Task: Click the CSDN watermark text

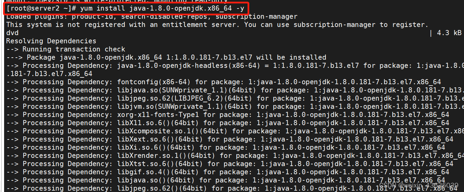Action: 419,186
